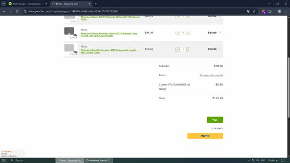This screenshot has height=163, width=290.
Task: Open the Windows Start menu
Action: coord(4,160)
